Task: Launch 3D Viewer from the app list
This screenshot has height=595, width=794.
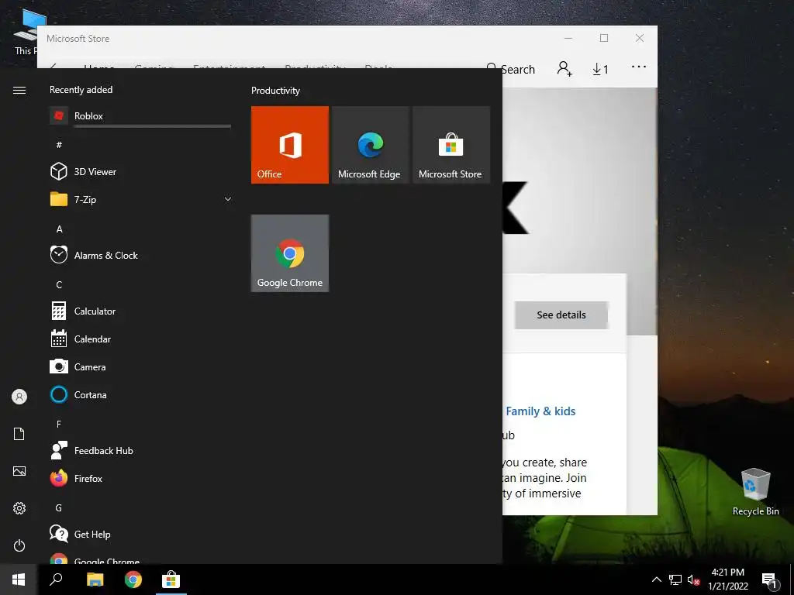Action: (x=140, y=171)
